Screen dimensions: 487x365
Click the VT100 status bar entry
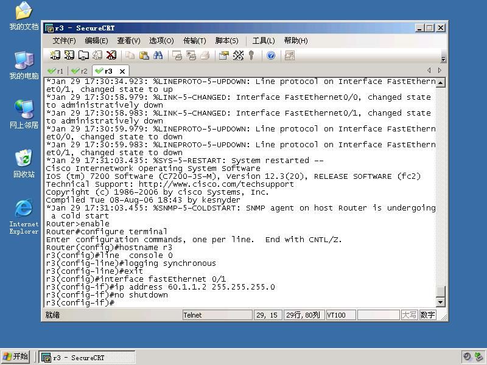click(x=341, y=315)
